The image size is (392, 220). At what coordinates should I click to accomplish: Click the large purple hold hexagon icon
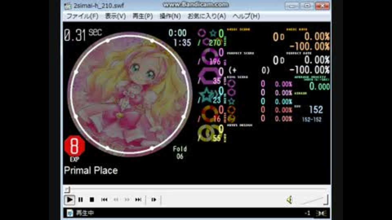[209, 76]
